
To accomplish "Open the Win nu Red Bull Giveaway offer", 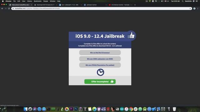I will tap(100, 53).
